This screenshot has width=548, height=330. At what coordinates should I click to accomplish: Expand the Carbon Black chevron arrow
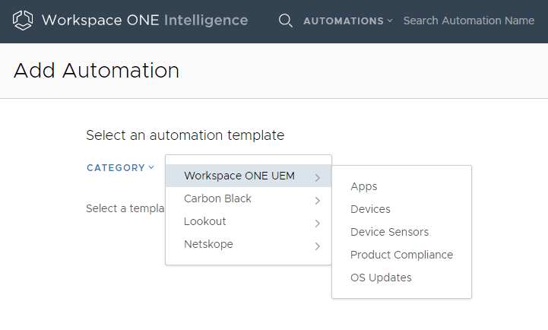pyautogui.click(x=318, y=200)
